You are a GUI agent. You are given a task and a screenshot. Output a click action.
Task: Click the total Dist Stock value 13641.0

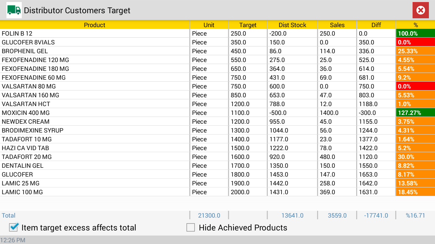pos(292,215)
